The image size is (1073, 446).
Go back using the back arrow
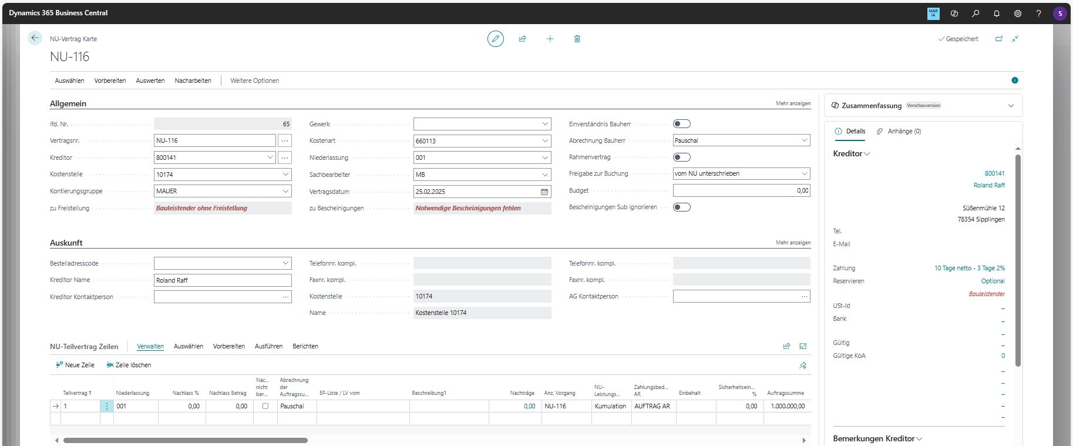click(35, 38)
